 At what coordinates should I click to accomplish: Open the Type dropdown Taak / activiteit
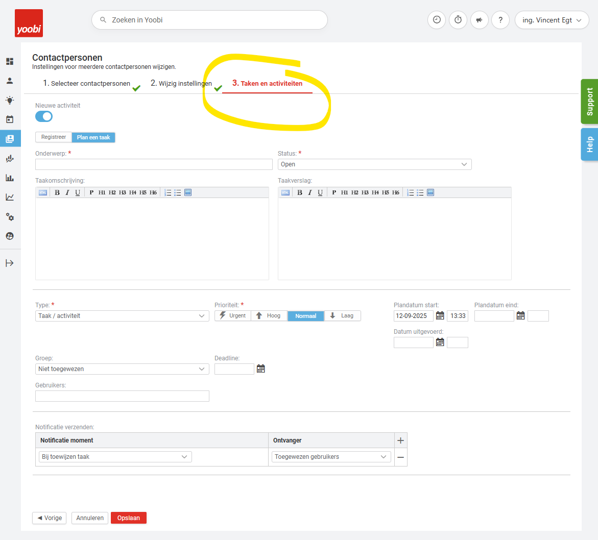pos(122,316)
